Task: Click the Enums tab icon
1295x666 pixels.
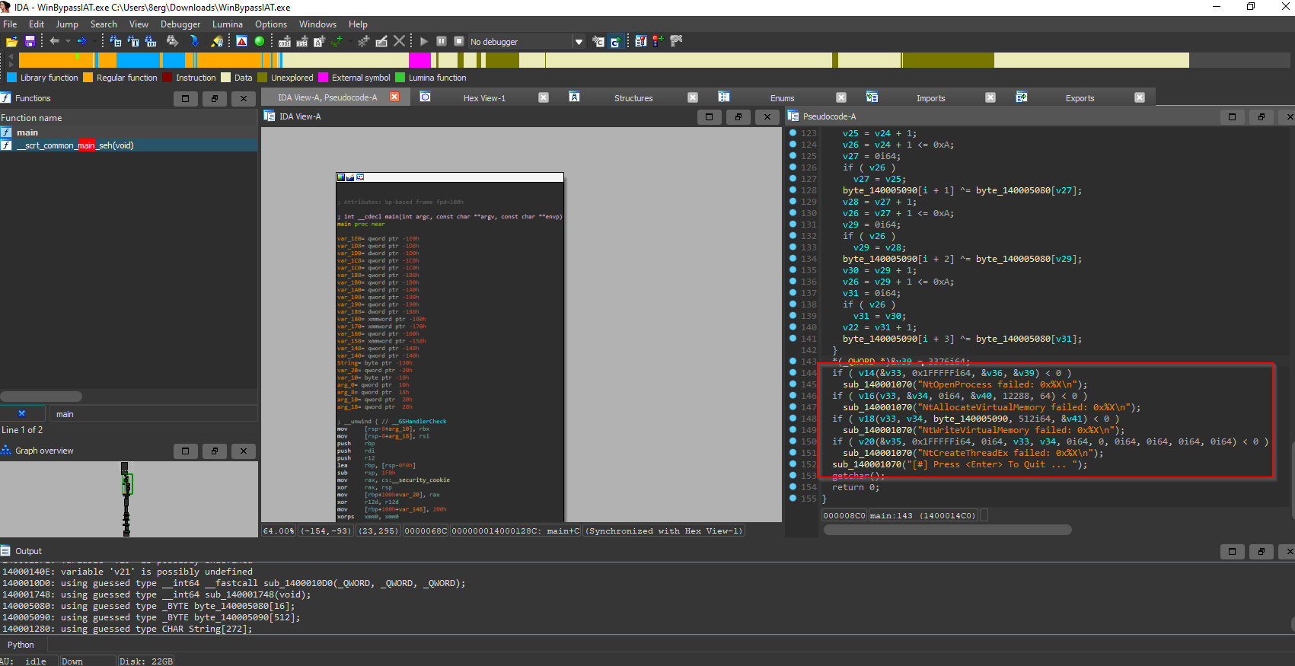Action: click(724, 97)
